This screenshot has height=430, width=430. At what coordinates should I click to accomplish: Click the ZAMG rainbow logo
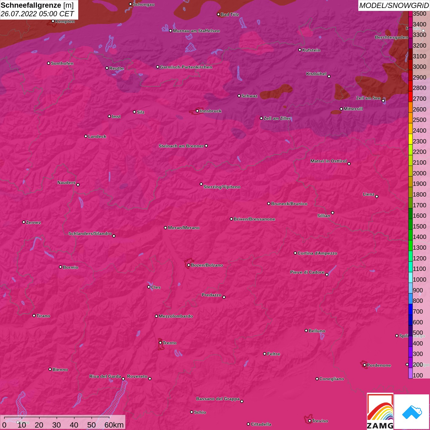[x=380, y=411]
